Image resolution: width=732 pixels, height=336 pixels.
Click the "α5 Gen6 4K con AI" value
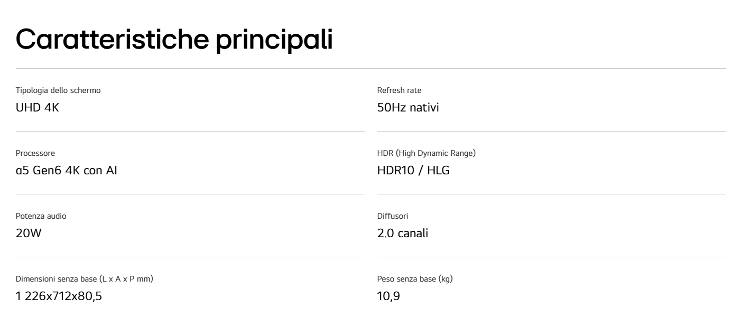point(66,171)
